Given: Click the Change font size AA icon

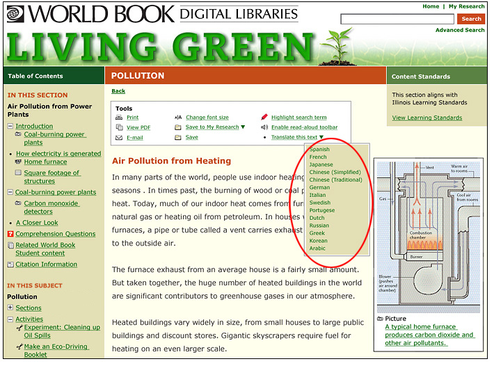Looking at the screenshot, I should tap(178, 118).
